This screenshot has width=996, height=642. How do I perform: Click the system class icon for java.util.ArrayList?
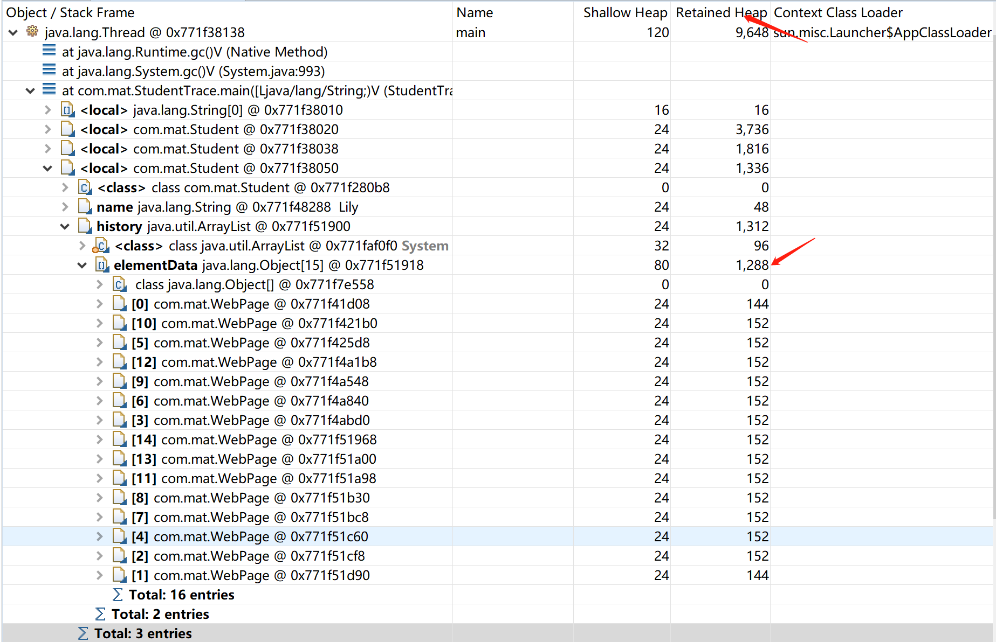click(101, 246)
